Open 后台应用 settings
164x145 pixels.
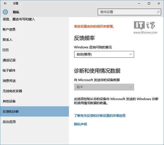9,122
